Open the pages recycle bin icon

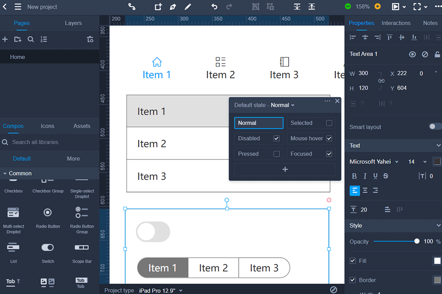(x=90, y=39)
